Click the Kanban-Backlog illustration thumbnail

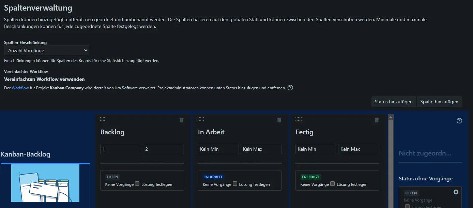point(45,183)
